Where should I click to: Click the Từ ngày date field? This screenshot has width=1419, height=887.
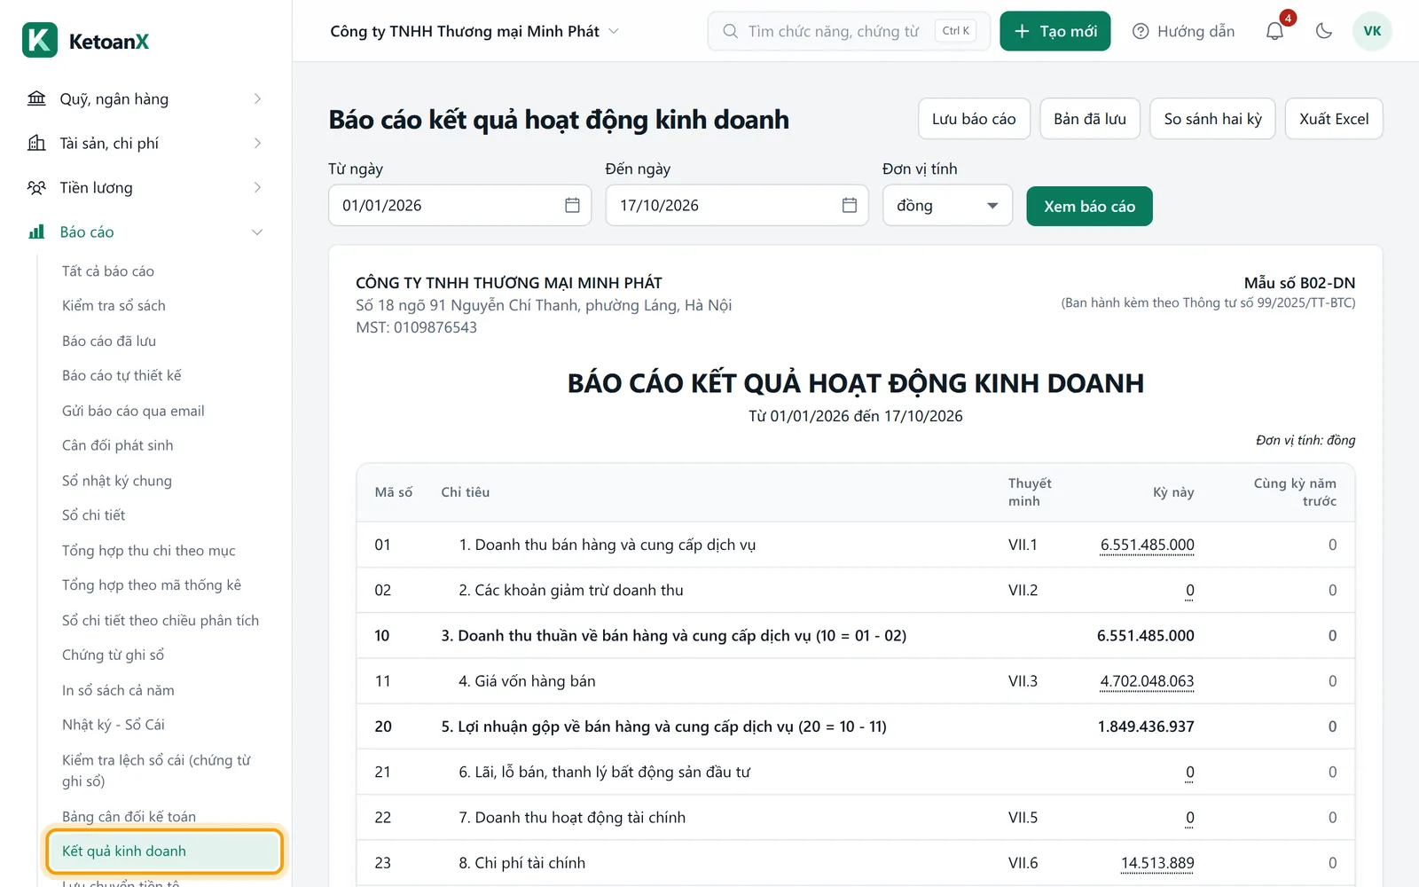[459, 205]
